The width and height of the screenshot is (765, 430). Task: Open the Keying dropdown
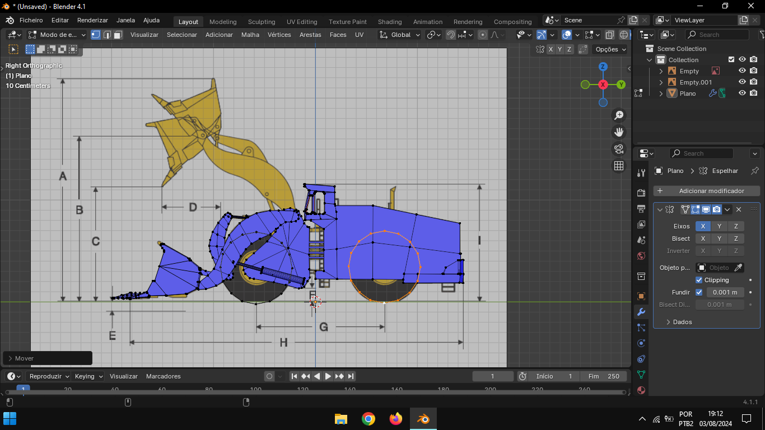[x=88, y=376]
